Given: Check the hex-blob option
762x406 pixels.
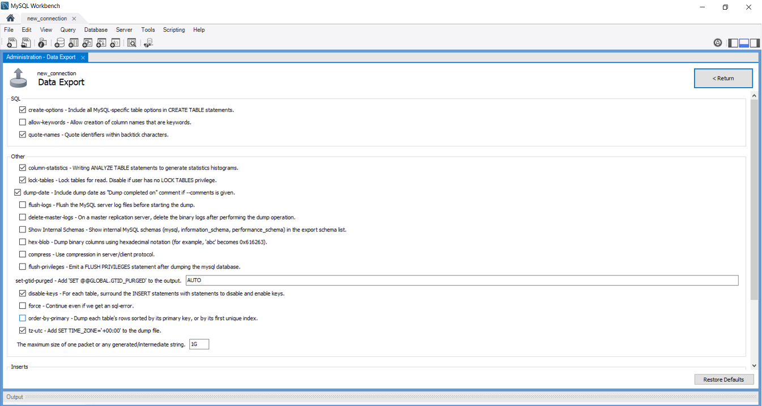Looking at the screenshot, I should coord(23,242).
